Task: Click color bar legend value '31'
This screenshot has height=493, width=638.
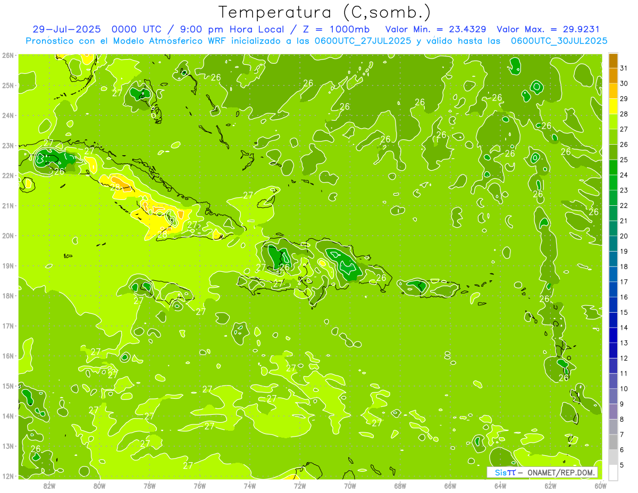Action: tap(624, 68)
